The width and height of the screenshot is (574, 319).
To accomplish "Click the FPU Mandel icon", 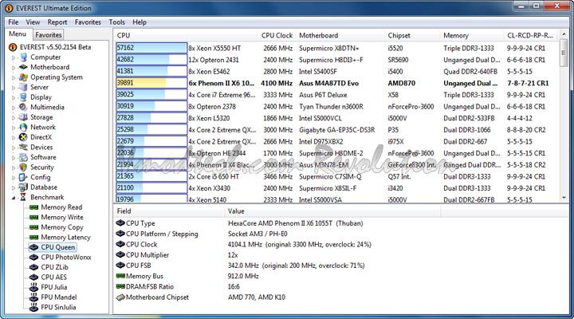I will pyautogui.click(x=34, y=297).
